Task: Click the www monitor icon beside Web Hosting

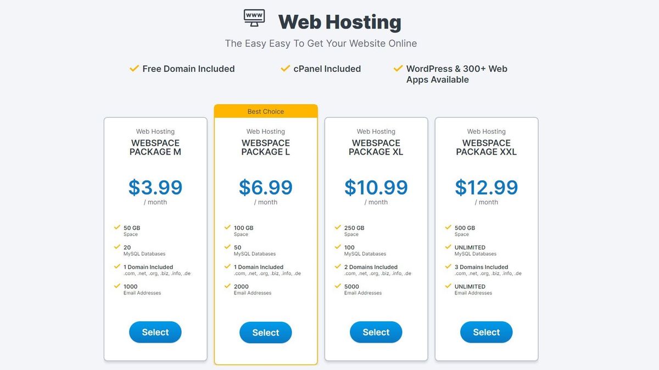Action: [254, 17]
